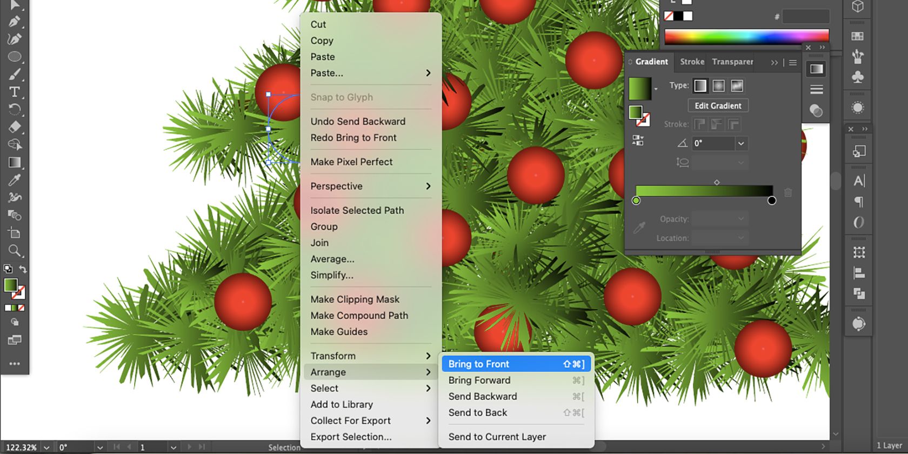Switch to Radial gradient type
This screenshot has height=454, width=908.
[x=719, y=85]
